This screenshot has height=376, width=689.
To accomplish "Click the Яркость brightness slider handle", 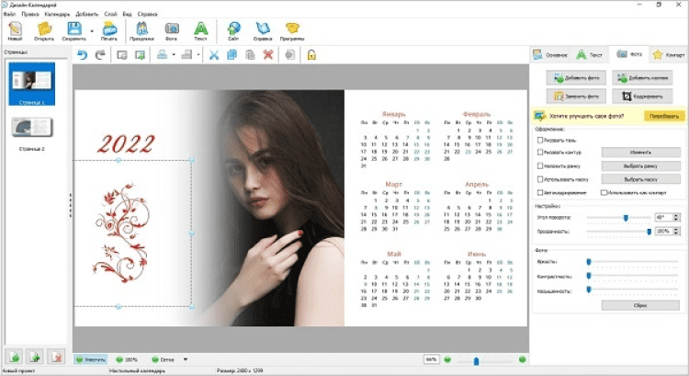I will point(589,262).
